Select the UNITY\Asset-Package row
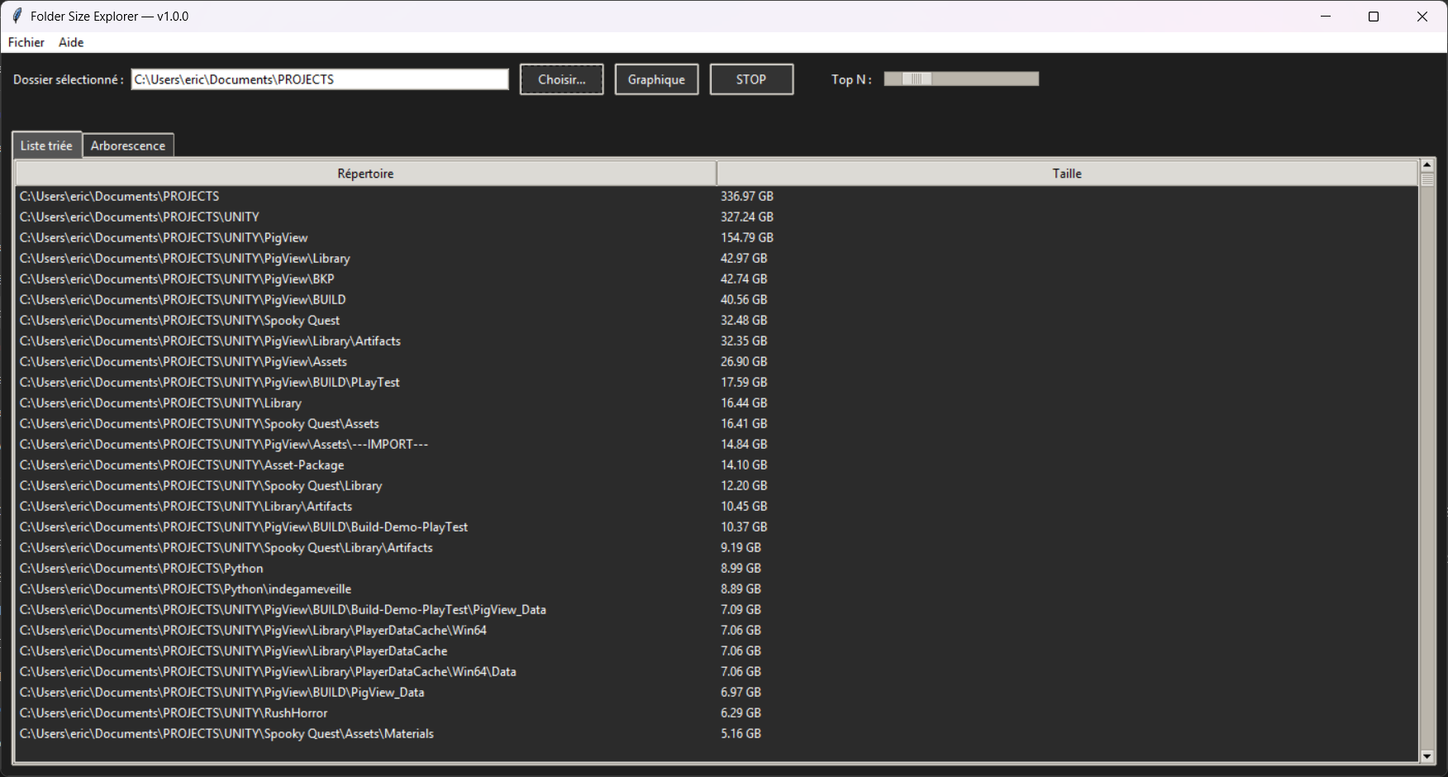Image resolution: width=1448 pixels, height=777 pixels. point(182,465)
